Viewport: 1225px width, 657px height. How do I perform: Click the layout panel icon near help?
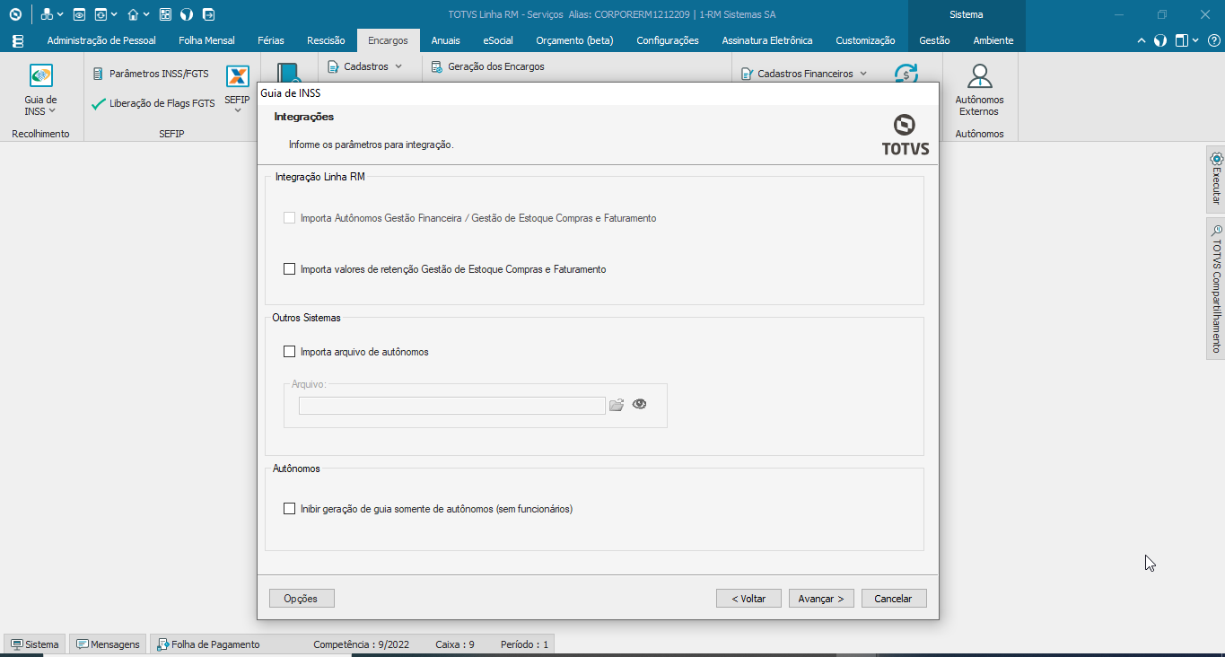point(1182,40)
